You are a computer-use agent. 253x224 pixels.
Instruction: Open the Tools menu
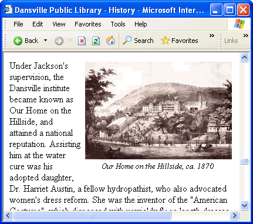(x=118, y=24)
